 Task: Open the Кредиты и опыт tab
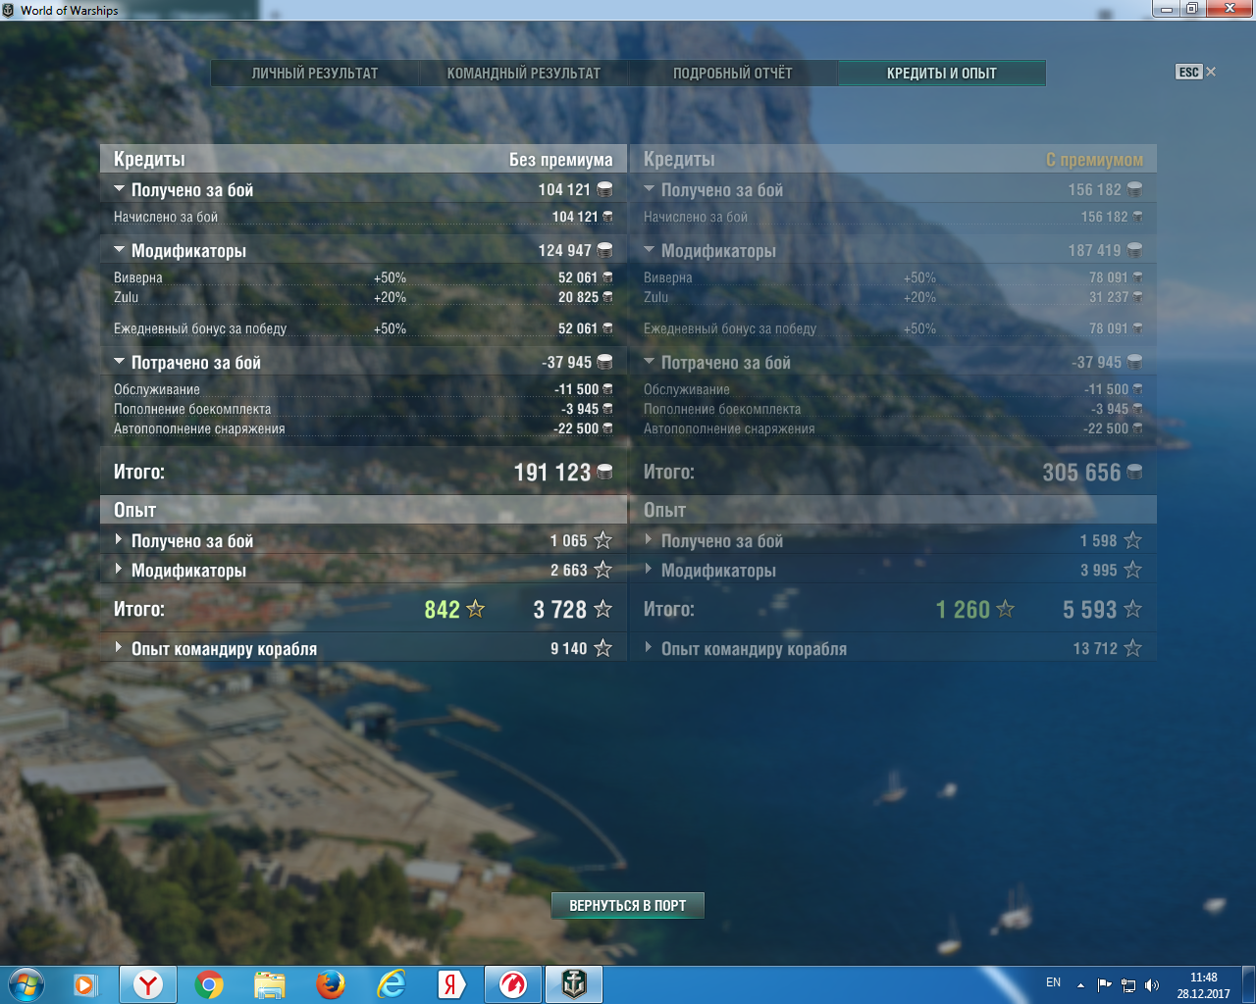pyautogui.click(x=942, y=74)
